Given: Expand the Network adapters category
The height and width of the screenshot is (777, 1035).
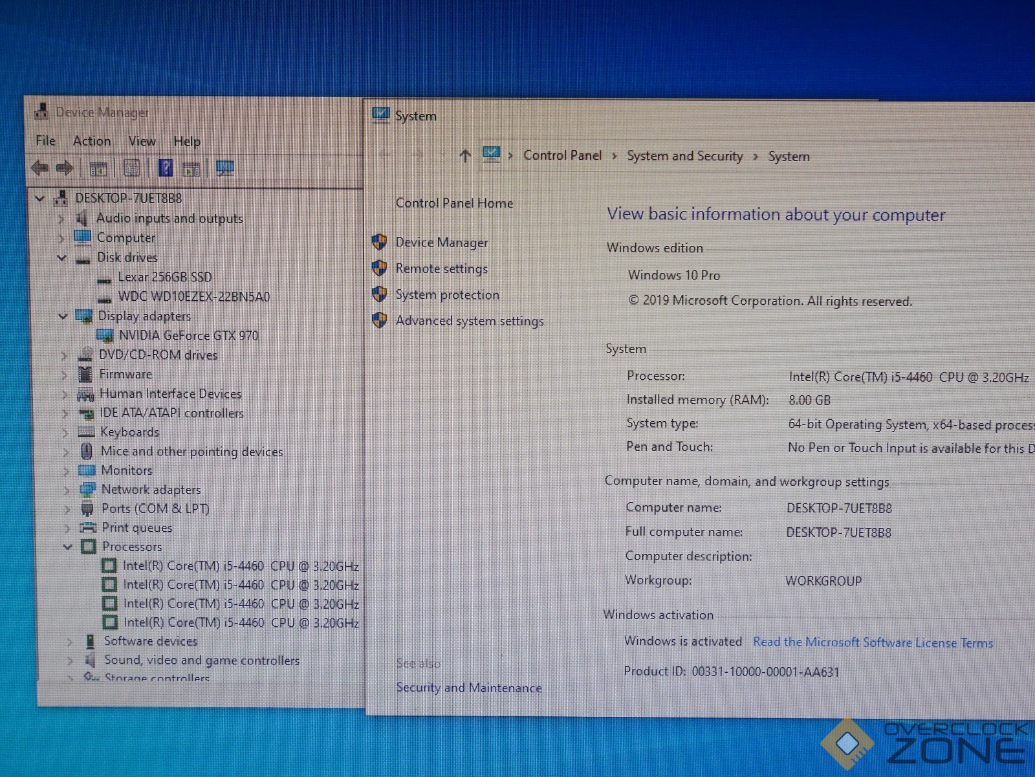Looking at the screenshot, I should (65, 490).
